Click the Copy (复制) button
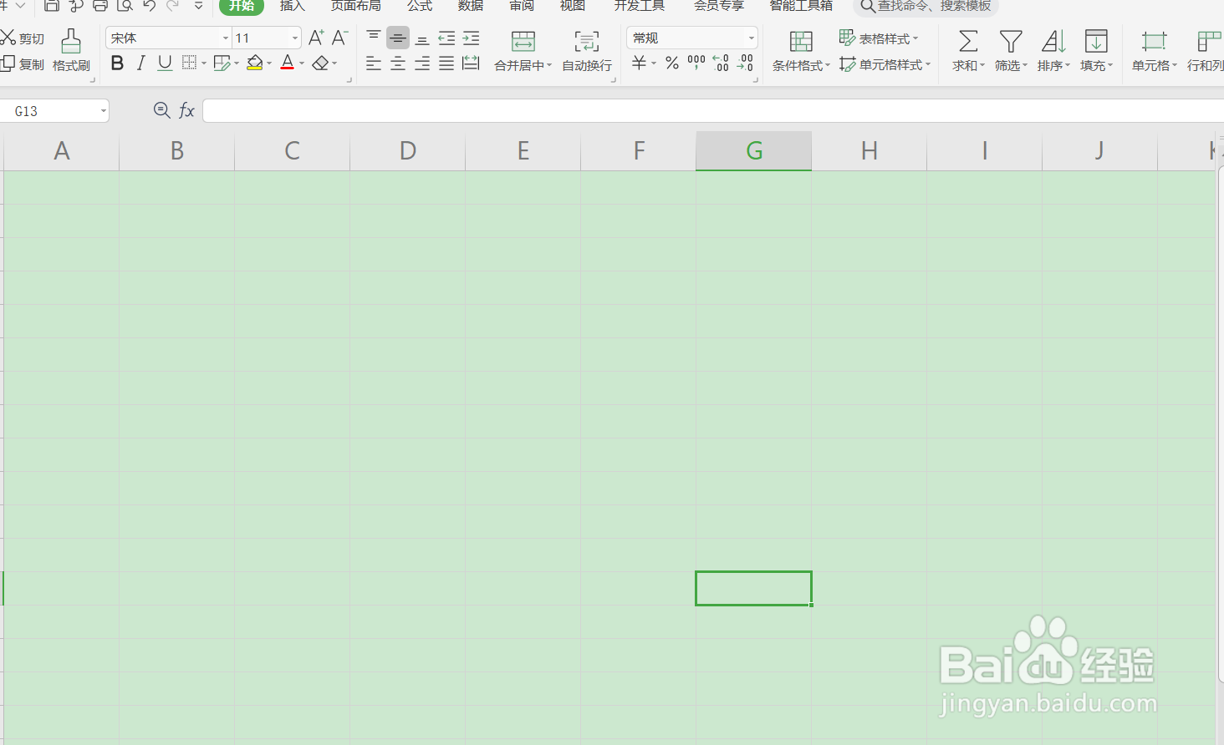 [23, 64]
